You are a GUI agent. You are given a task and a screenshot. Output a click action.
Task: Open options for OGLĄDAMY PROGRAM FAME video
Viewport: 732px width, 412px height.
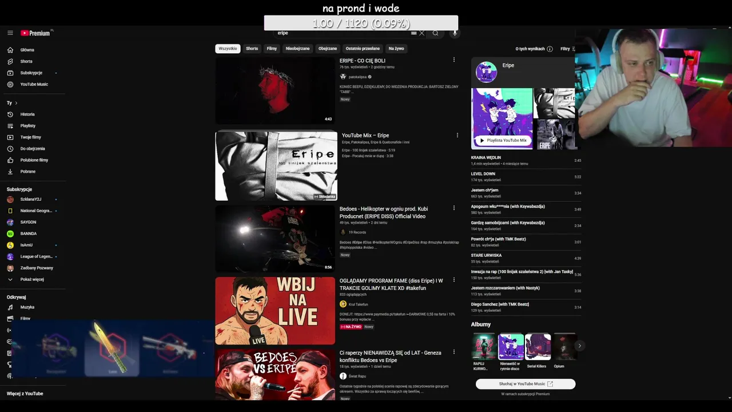[454, 280]
